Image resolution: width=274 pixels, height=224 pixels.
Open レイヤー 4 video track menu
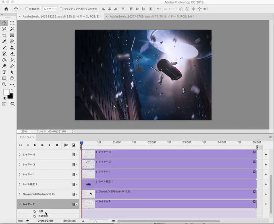pos(75,154)
